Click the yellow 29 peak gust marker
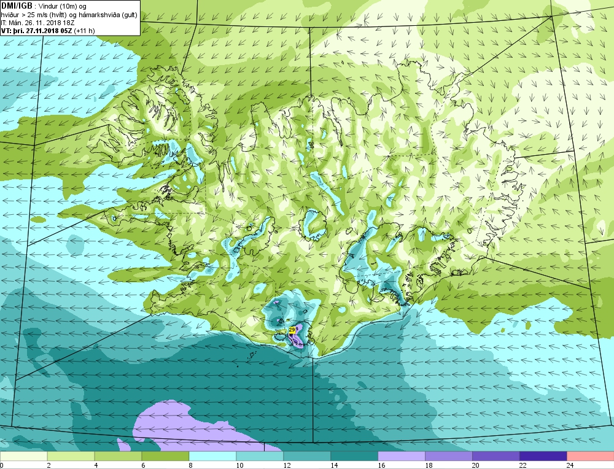 (292, 330)
